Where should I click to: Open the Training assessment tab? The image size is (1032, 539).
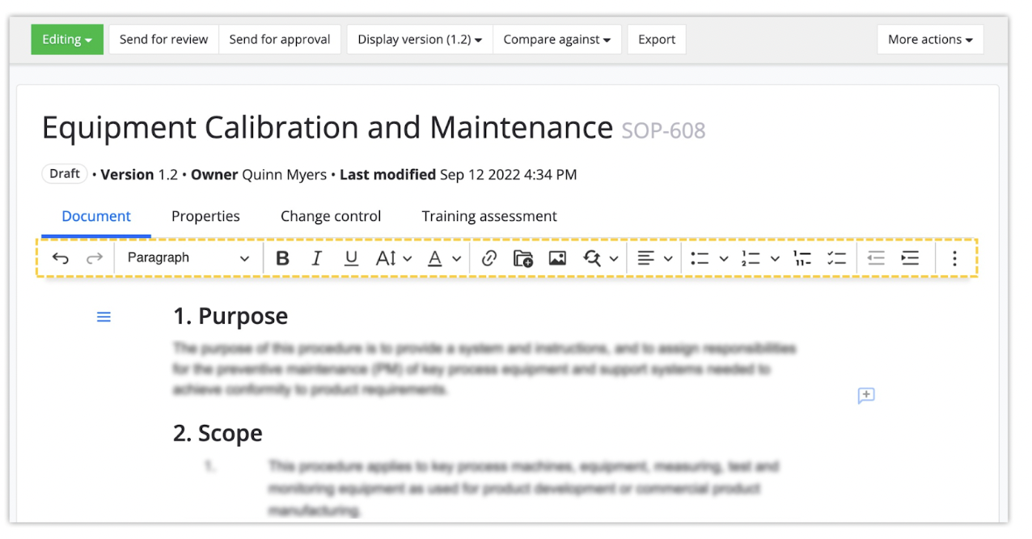489,216
